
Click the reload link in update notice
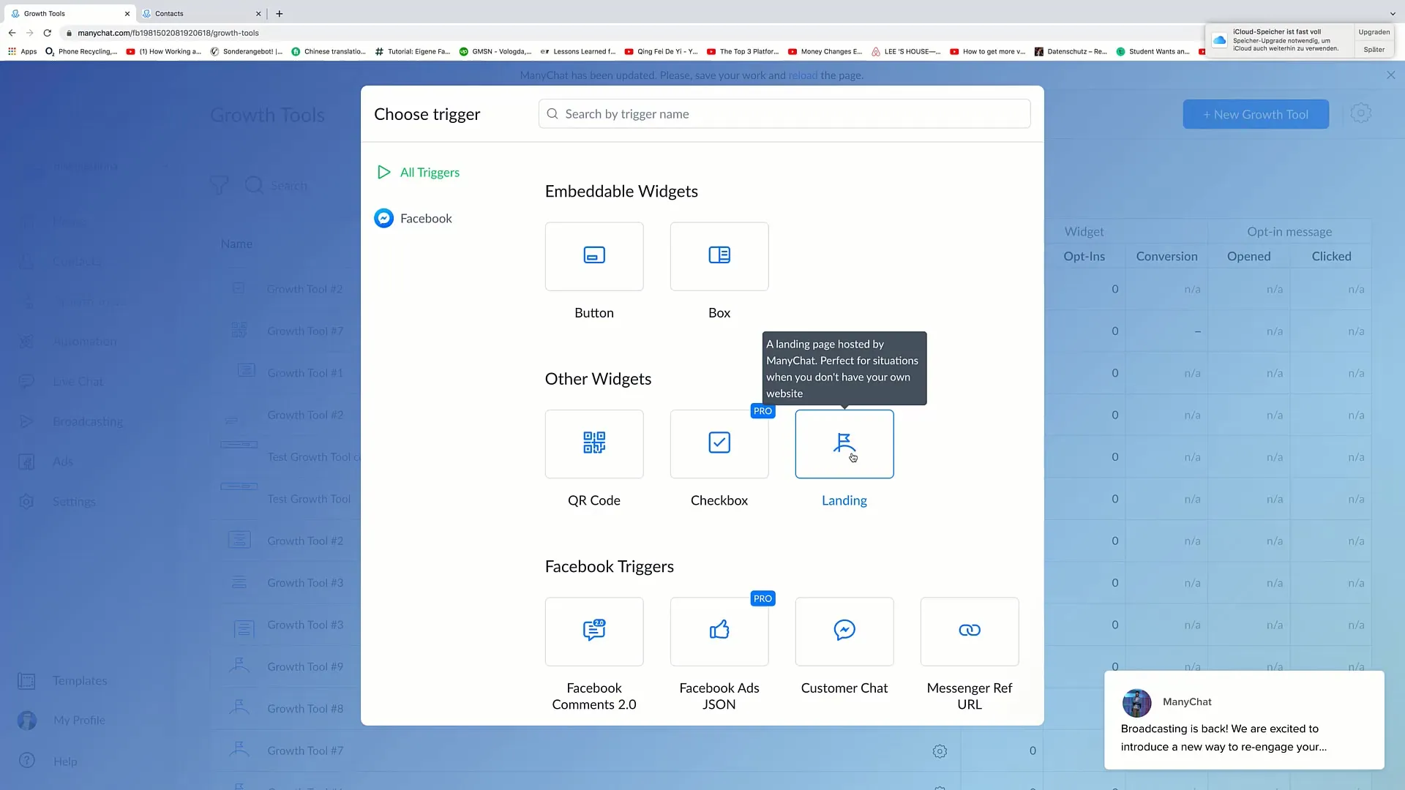tap(803, 75)
